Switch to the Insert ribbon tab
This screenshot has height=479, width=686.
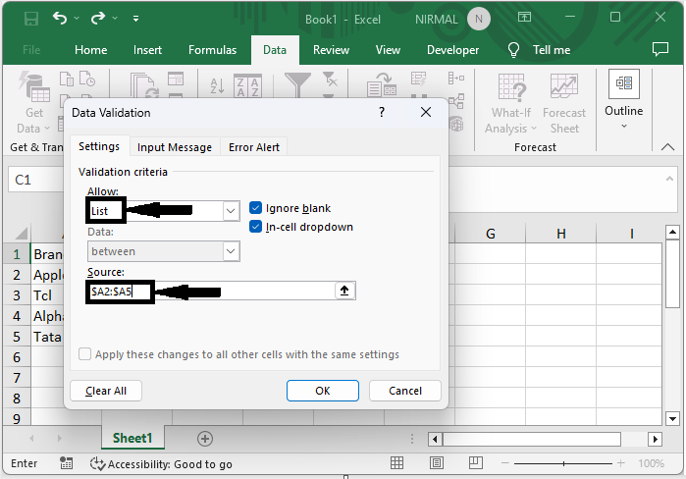pos(147,50)
